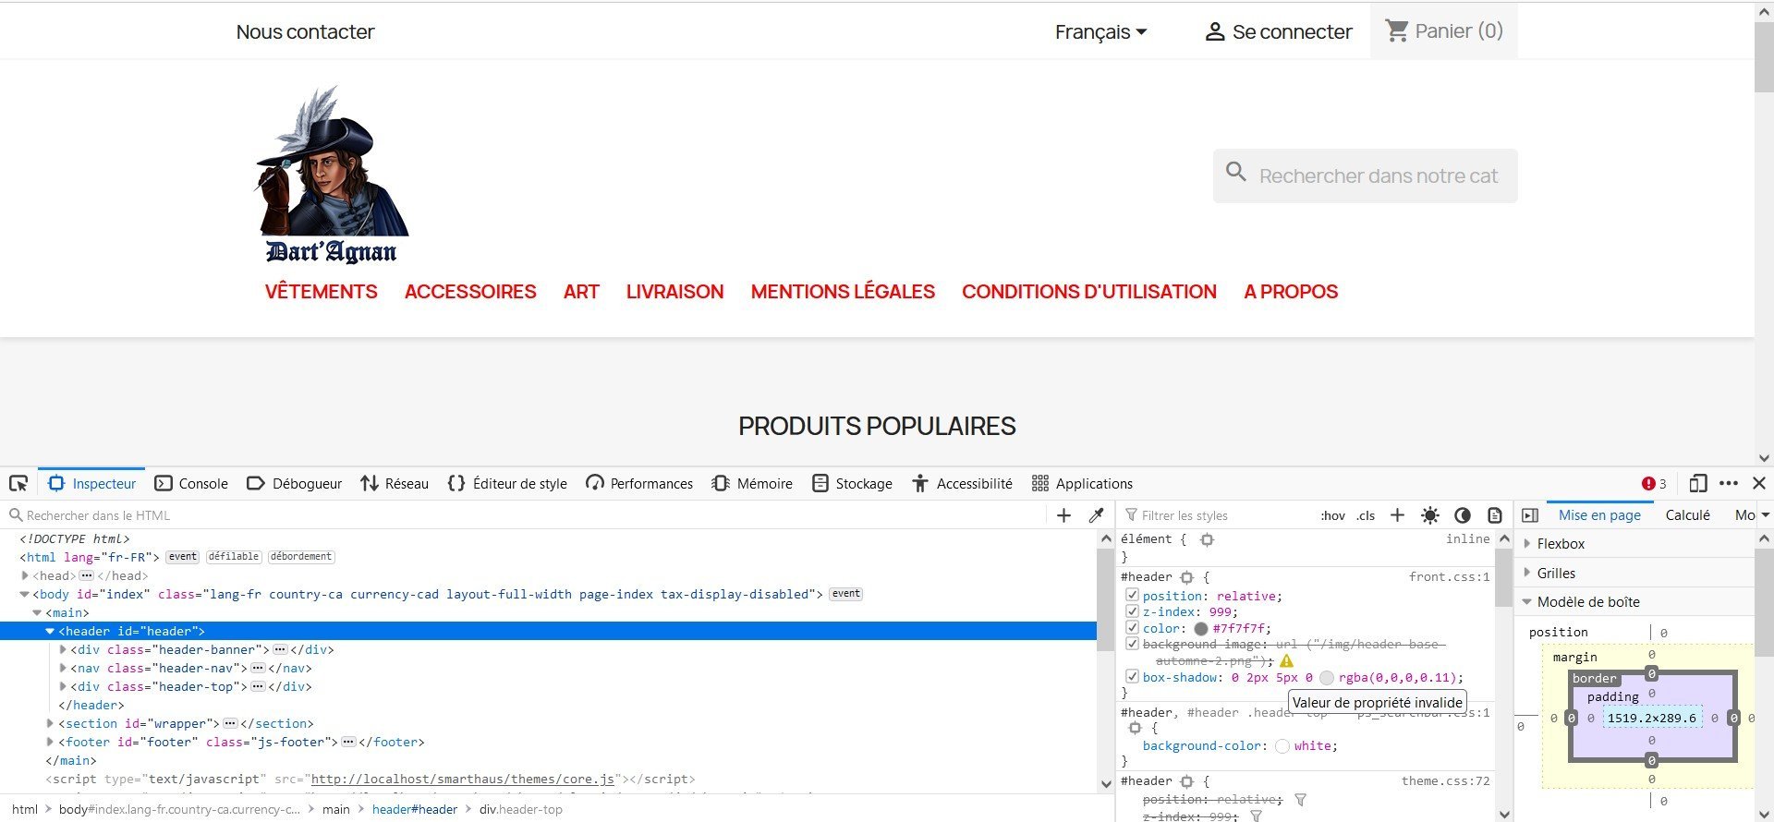Expand the div header-banner node

pyautogui.click(x=63, y=649)
